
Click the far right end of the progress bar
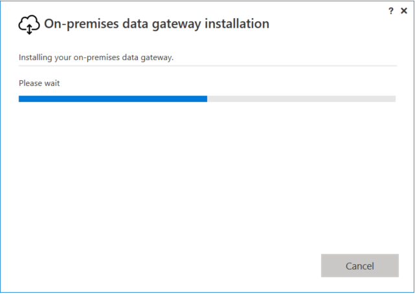(x=394, y=99)
